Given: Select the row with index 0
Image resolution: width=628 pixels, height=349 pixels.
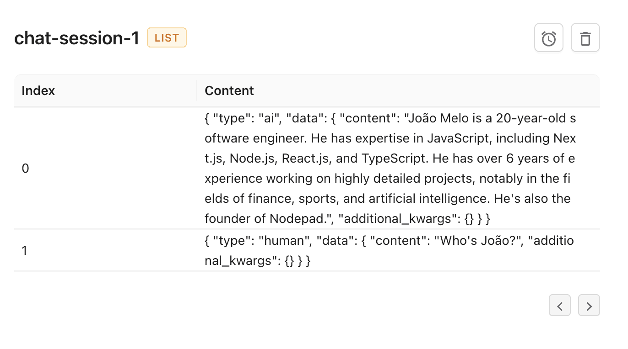Looking at the screenshot, I should 307,169.
